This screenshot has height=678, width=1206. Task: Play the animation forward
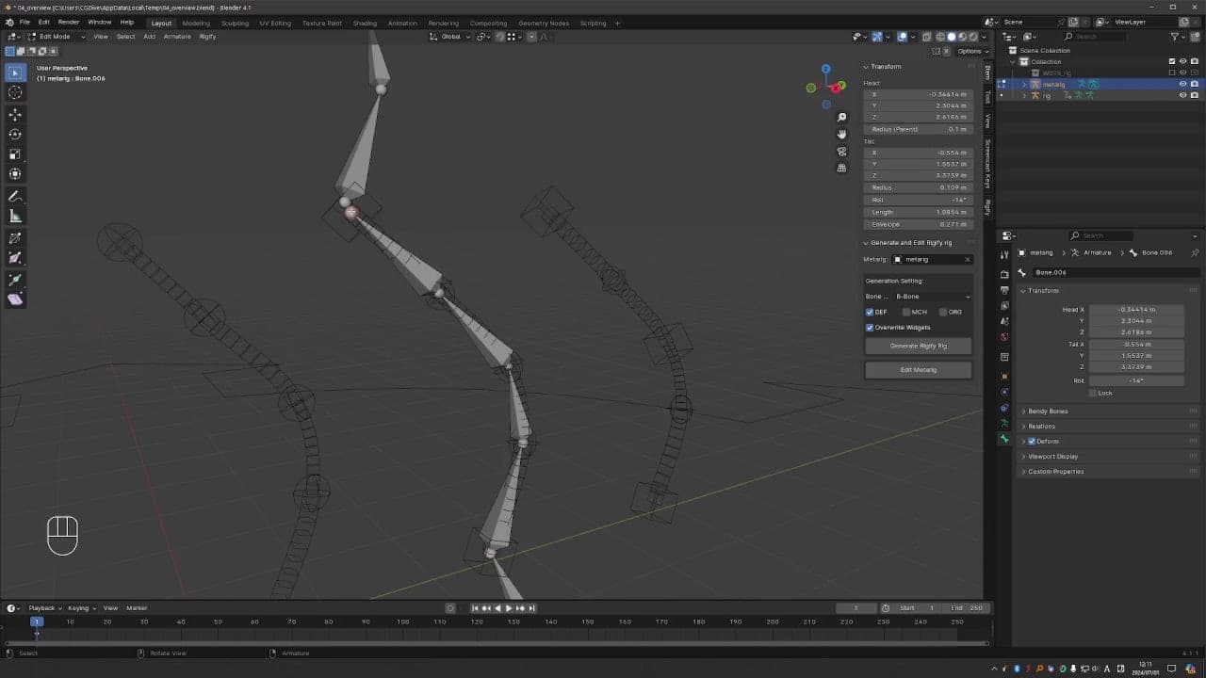click(509, 608)
